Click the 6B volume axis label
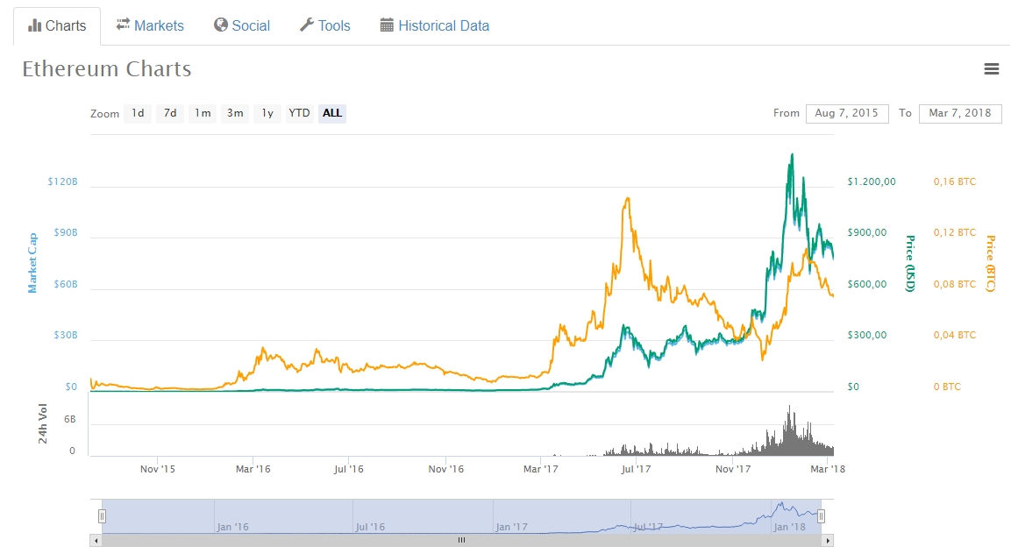 69,420
